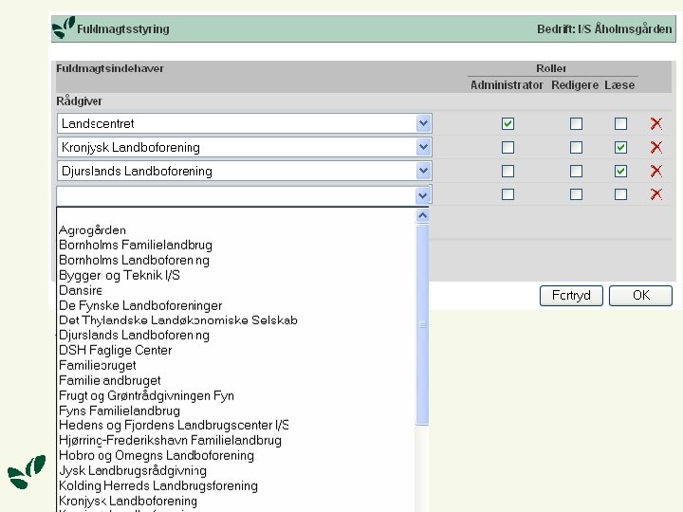Screen dimensions: 683x512
Task: Open the Landscentret advisor dropdown
Action: [423, 123]
